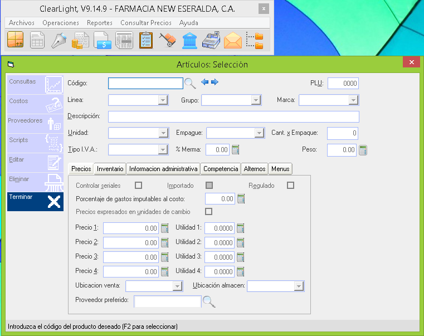Enable Controlar seriales checkbox

point(138,186)
